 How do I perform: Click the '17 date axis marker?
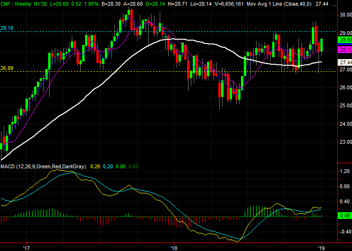[26, 247]
